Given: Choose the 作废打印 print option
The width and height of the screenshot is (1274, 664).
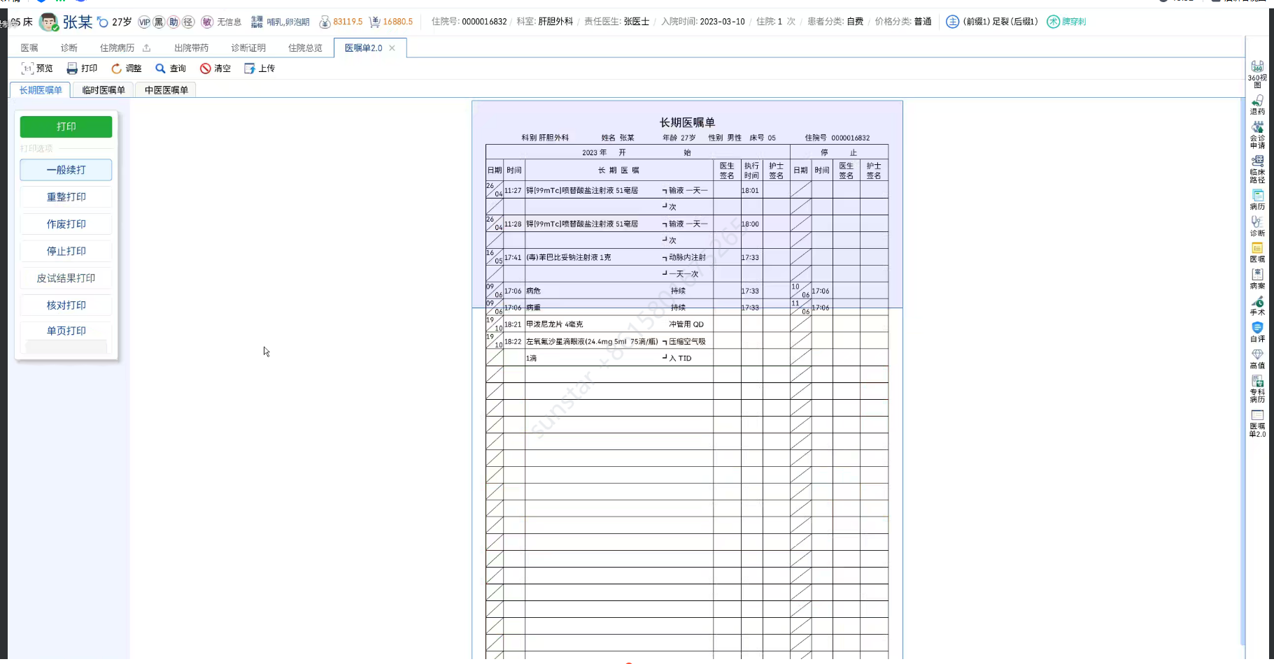Looking at the screenshot, I should tap(66, 224).
